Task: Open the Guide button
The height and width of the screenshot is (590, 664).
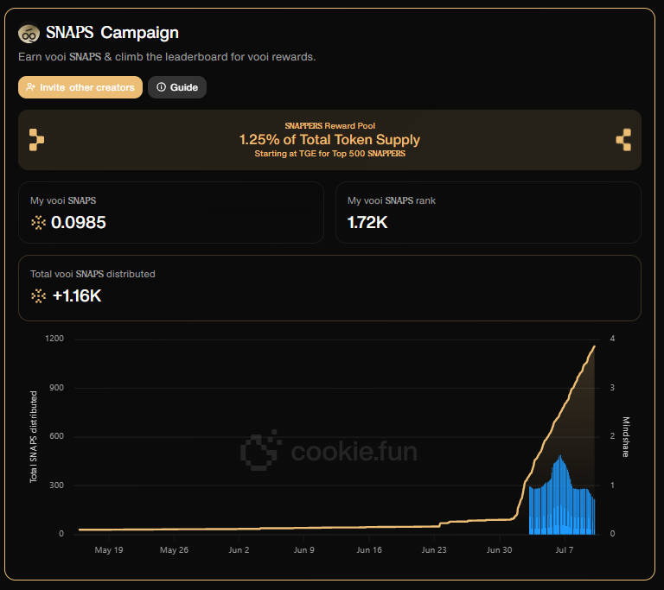Action: (x=177, y=87)
